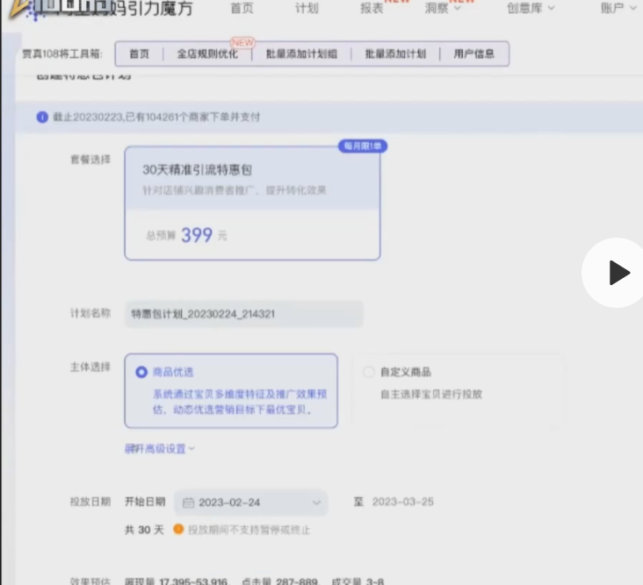This screenshot has width=643, height=585.
Task: Expand the 展开高级设置 section
Action: [160, 448]
